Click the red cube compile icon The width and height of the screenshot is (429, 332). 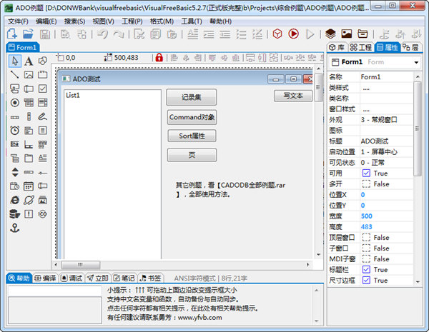277,34
